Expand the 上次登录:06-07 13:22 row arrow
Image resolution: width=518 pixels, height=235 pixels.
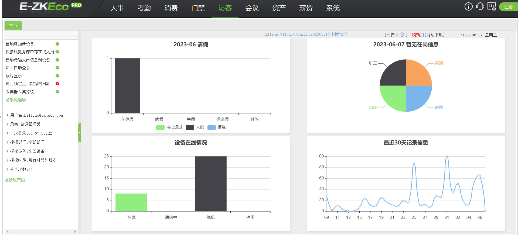(7, 133)
